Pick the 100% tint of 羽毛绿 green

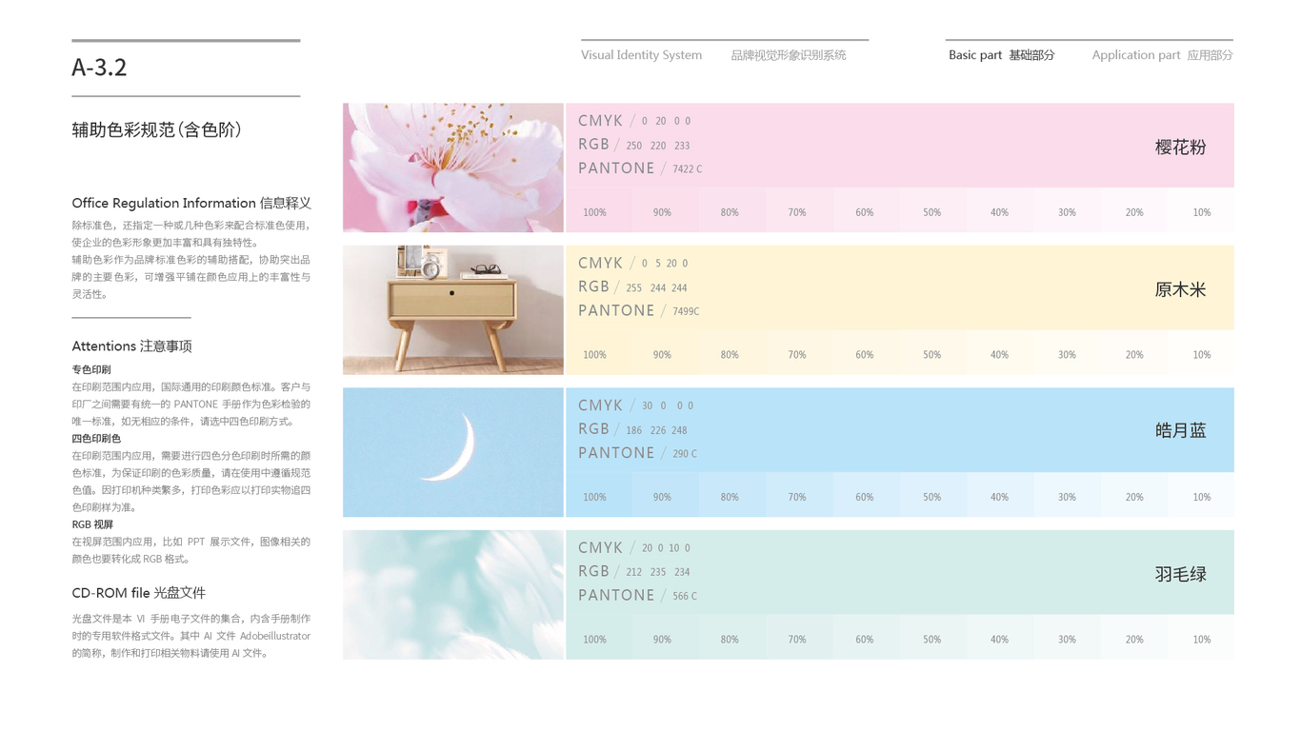(599, 637)
